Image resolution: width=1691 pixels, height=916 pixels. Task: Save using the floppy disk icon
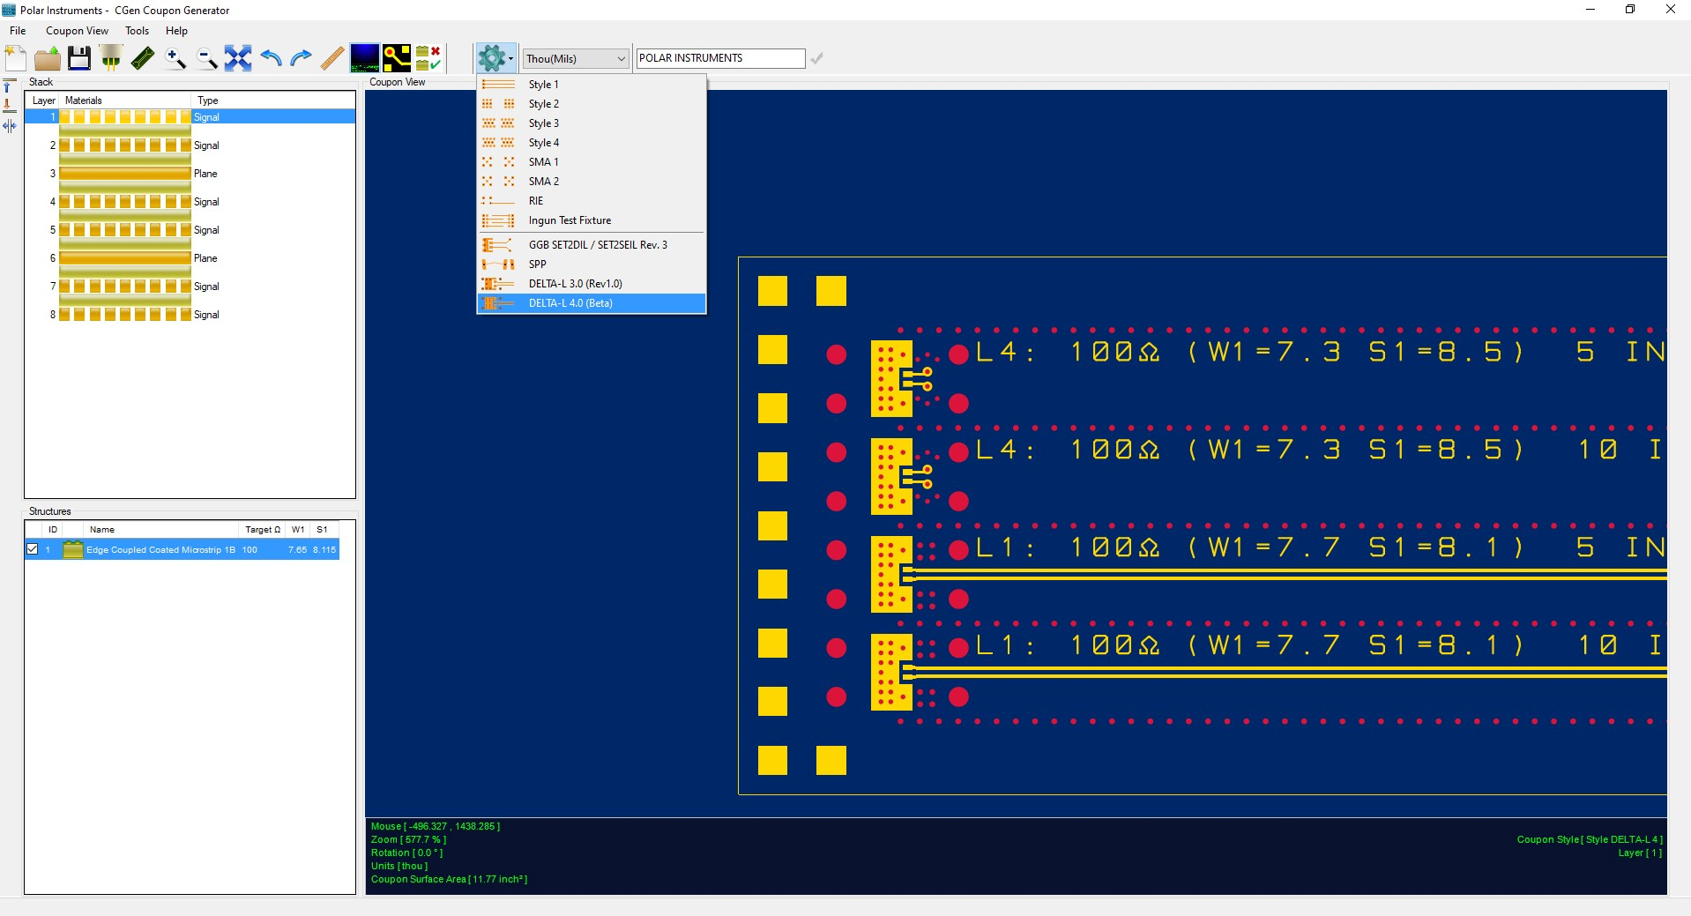coord(79,58)
